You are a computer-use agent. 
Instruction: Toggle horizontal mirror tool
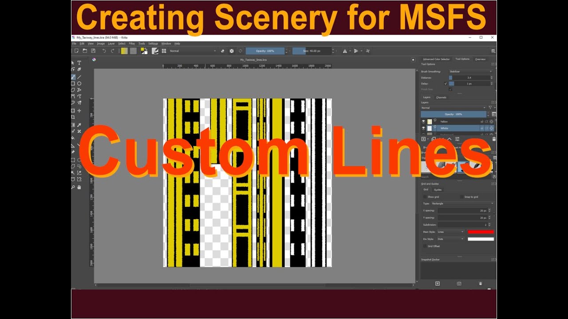pyautogui.click(x=345, y=51)
